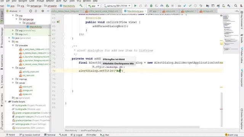Image resolution: width=244 pixels, height=137 pixels.
Task: Open the Git history clock icon
Action: 196,6
